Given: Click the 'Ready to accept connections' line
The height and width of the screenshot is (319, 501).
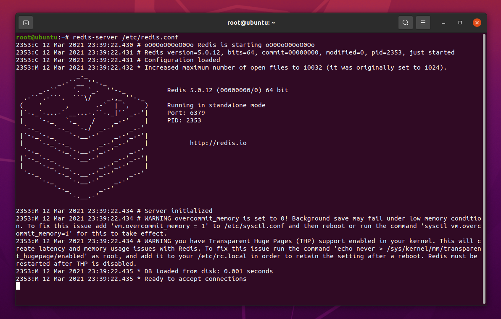Looking at the screenshot, I should [x=131, y=279].
